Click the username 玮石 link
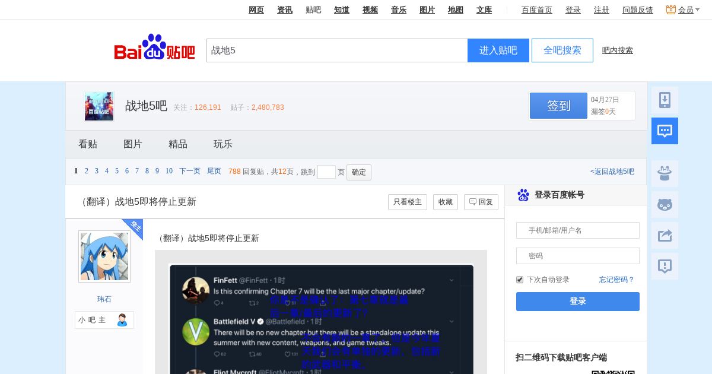 pos(104,299)
